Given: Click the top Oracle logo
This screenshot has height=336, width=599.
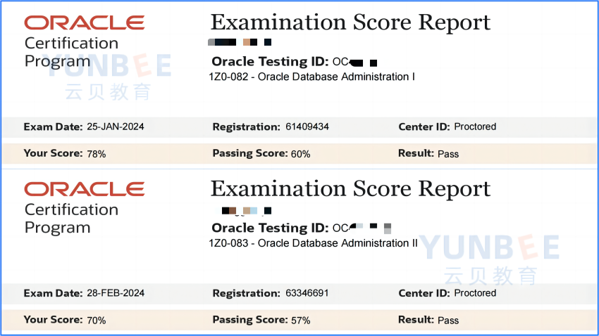Looking at the screenshot, I should pyautogui.click(x=85, y=22).
